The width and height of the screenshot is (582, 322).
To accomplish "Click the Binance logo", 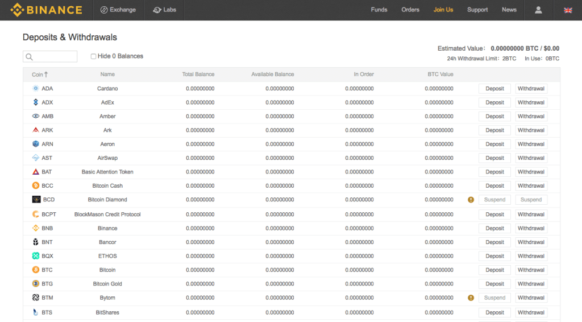I will click(47, 10).
